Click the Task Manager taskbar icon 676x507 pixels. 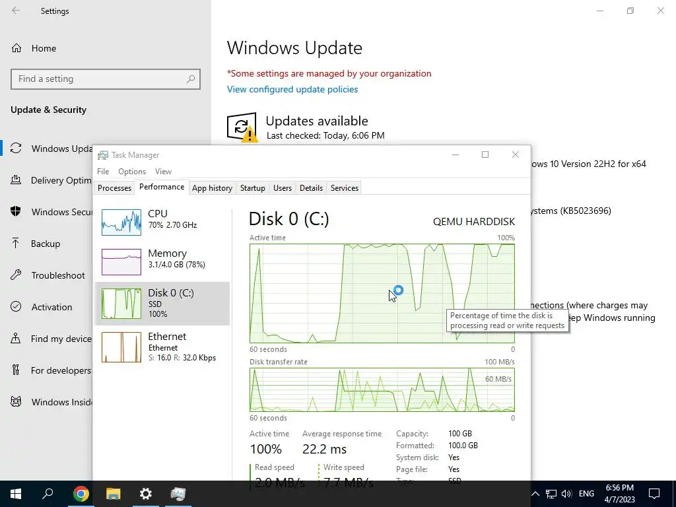(x=178, y=494)
